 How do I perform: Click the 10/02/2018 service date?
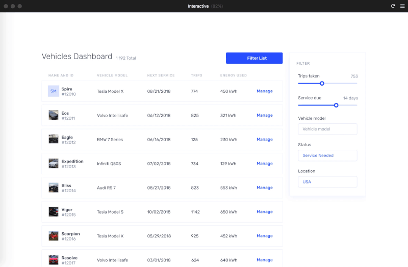159,212
